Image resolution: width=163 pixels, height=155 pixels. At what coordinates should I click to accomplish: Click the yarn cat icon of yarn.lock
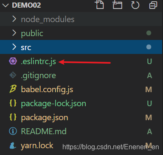point(13,145)
